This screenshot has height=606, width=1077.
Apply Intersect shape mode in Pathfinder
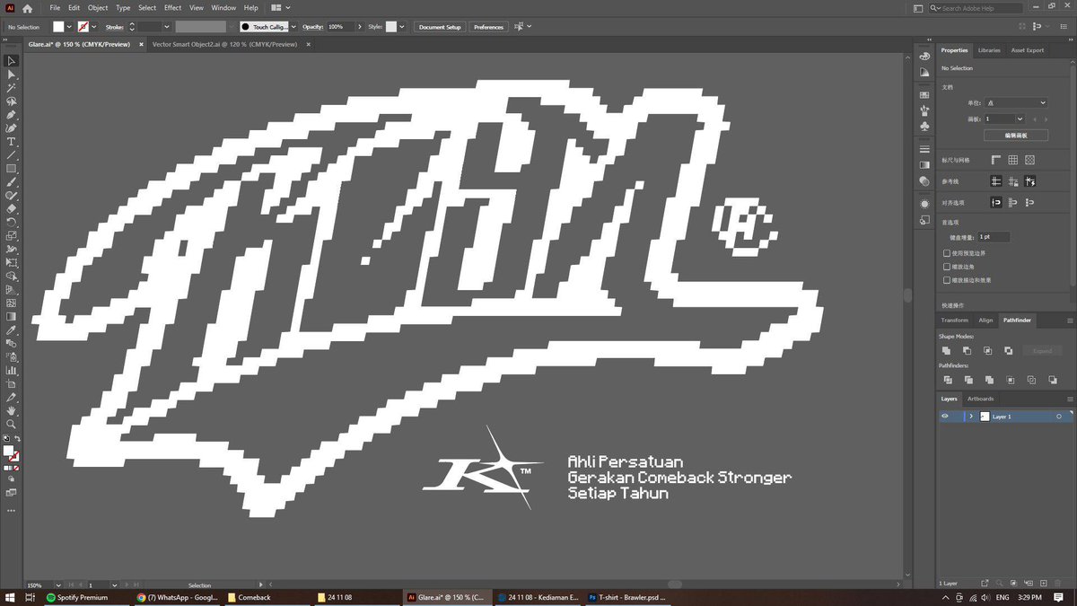988,350
